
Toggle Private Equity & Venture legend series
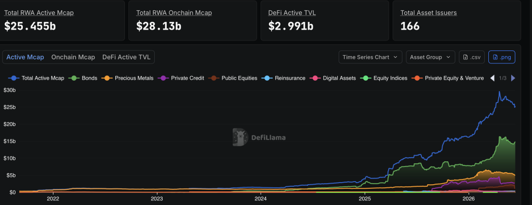(x=448, y=78)
